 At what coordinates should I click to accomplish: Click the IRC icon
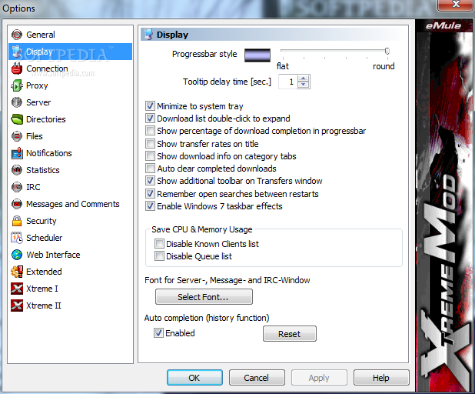(x=17, y=187)
